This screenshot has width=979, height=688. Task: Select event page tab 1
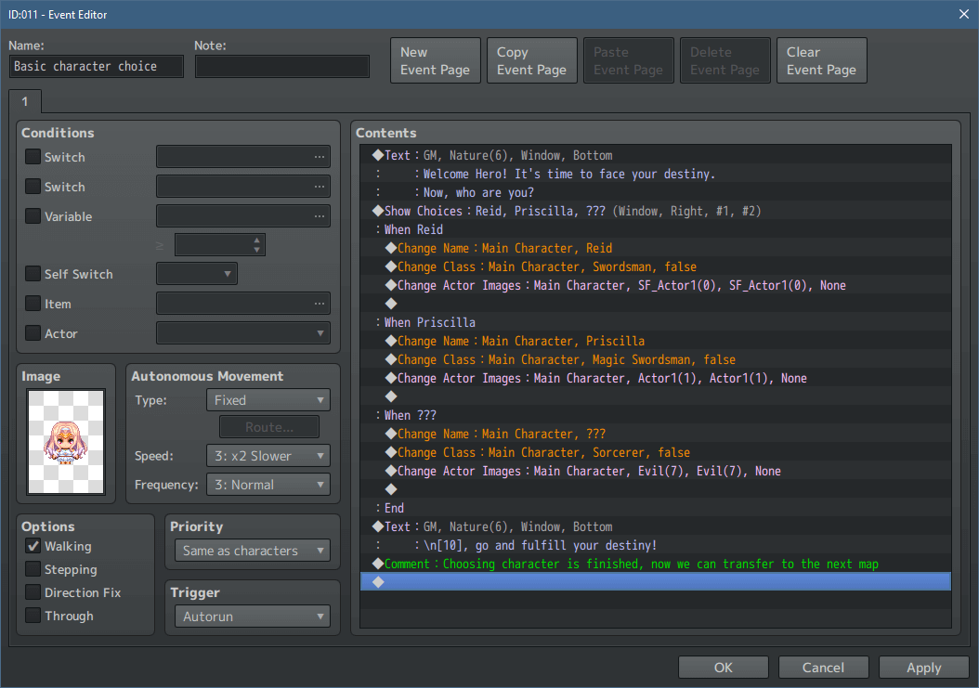point(24,103)
